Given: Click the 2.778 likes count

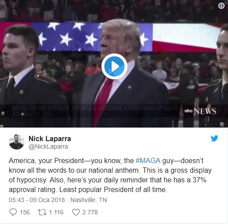Looking at the screenshot, I should point(90,212).
